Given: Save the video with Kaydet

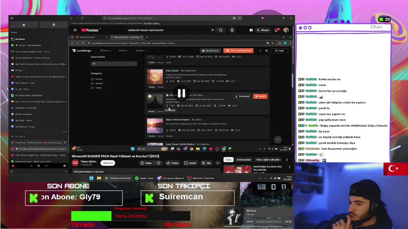Looking at the screenshot, I should pyautogui.click(x=190, y=163).
